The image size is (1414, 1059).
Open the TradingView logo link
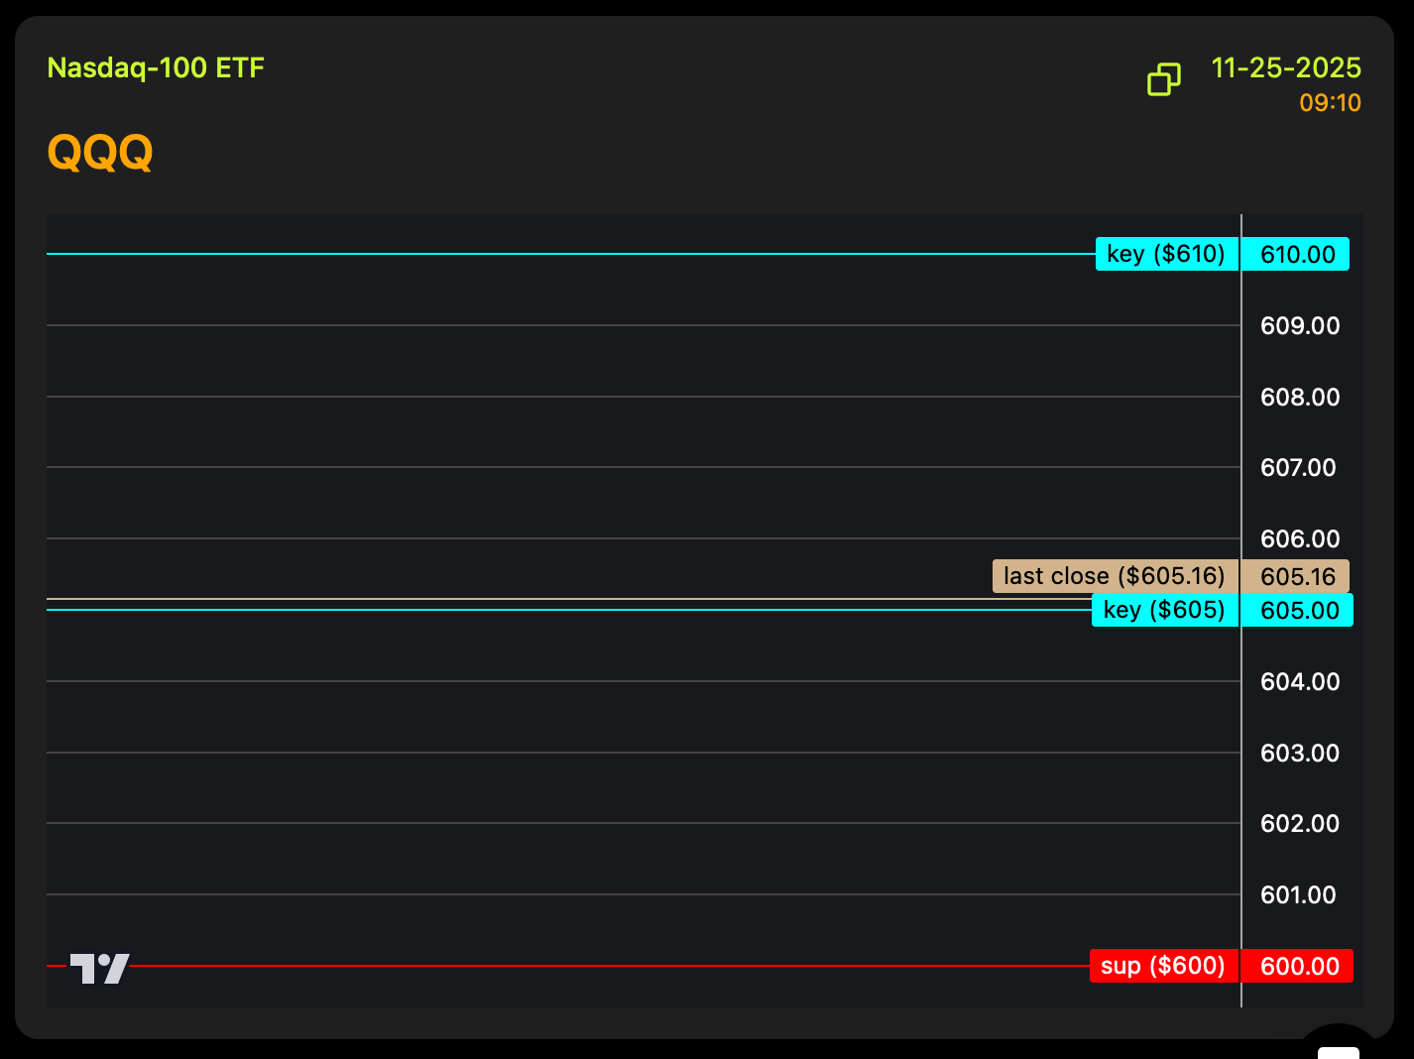99,968
